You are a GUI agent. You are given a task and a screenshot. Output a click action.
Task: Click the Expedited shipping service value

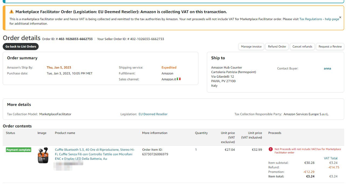(169, 67)
